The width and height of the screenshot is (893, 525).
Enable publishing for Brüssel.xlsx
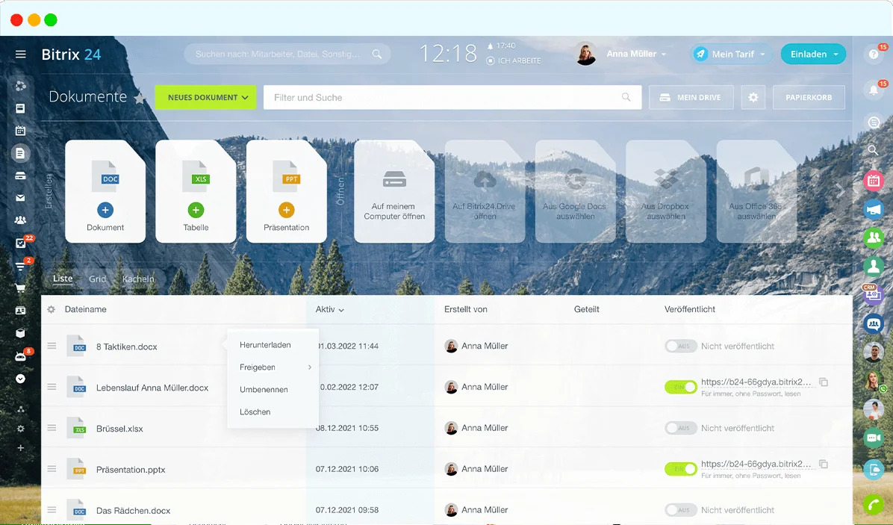tap(680, 428)
